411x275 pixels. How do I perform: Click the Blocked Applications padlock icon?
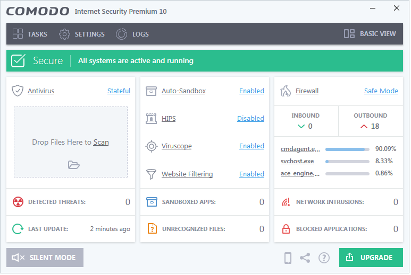coord(287,229)
